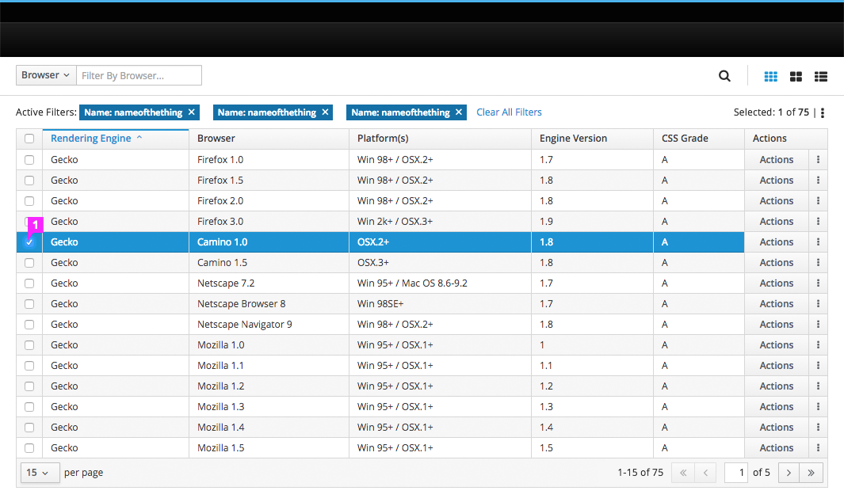844x502 pixels.
Task: Click engine version 1.9 cell
Action: pos(592,221)
